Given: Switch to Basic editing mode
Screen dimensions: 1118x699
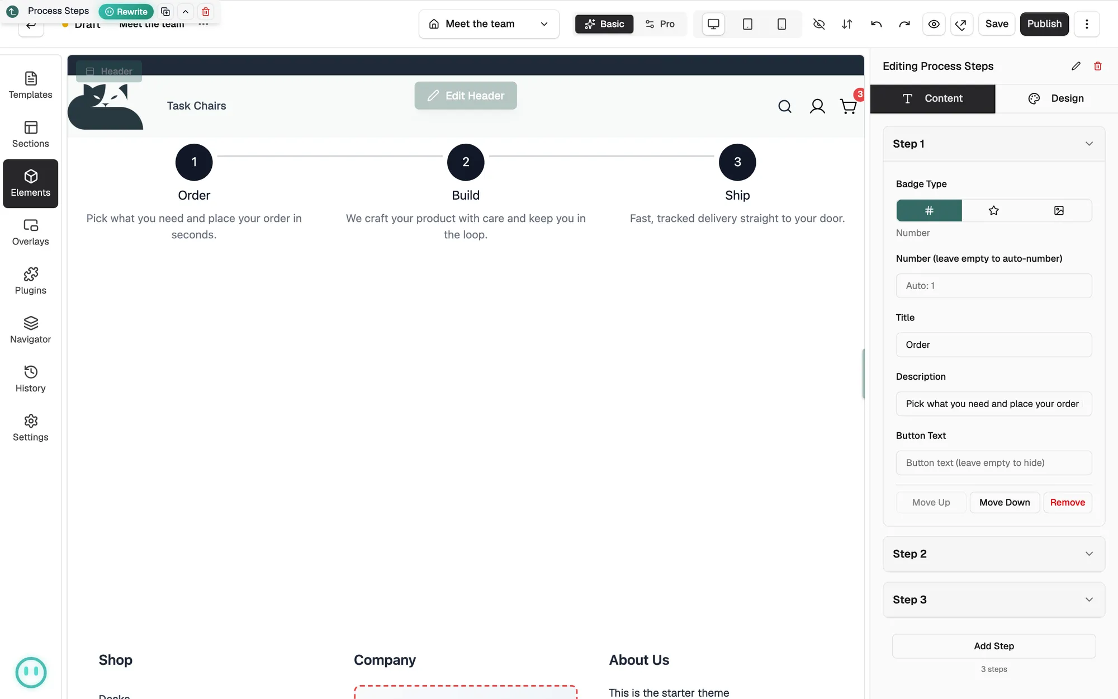Looking at the screenshot, I should pyautogui.click(x=604, y=24).
